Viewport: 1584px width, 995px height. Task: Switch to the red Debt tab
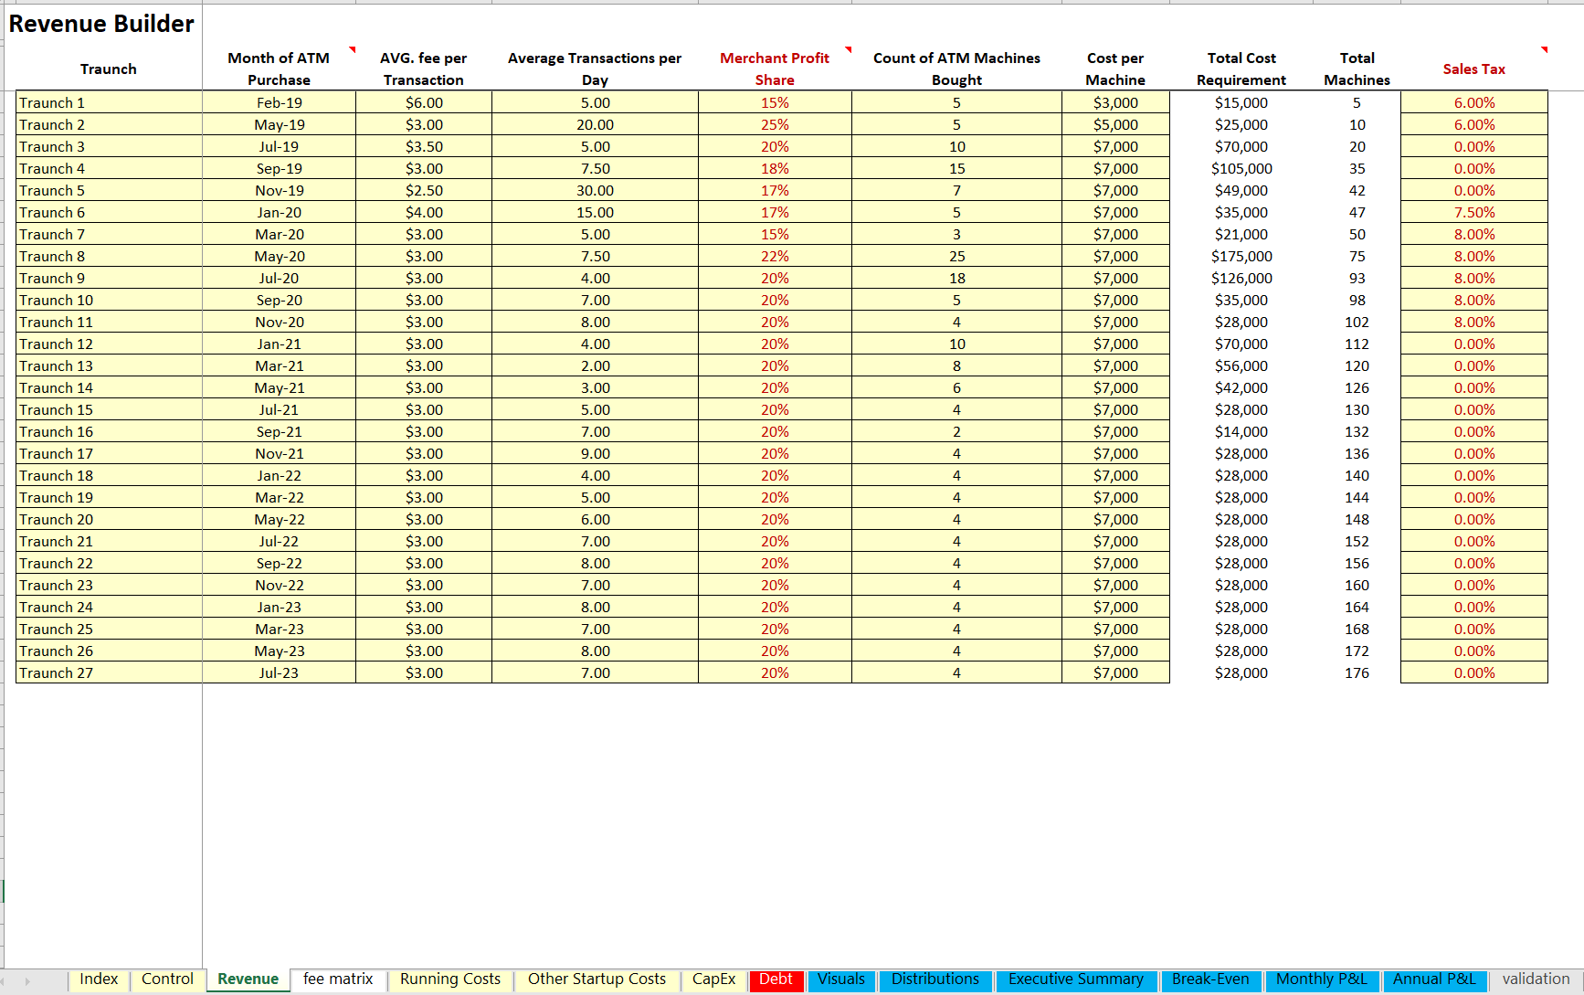click(x=776, y=979)
